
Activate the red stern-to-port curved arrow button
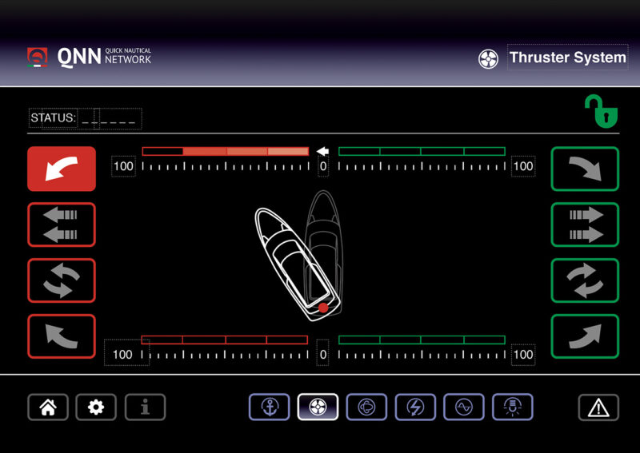(x=62, y=336)
